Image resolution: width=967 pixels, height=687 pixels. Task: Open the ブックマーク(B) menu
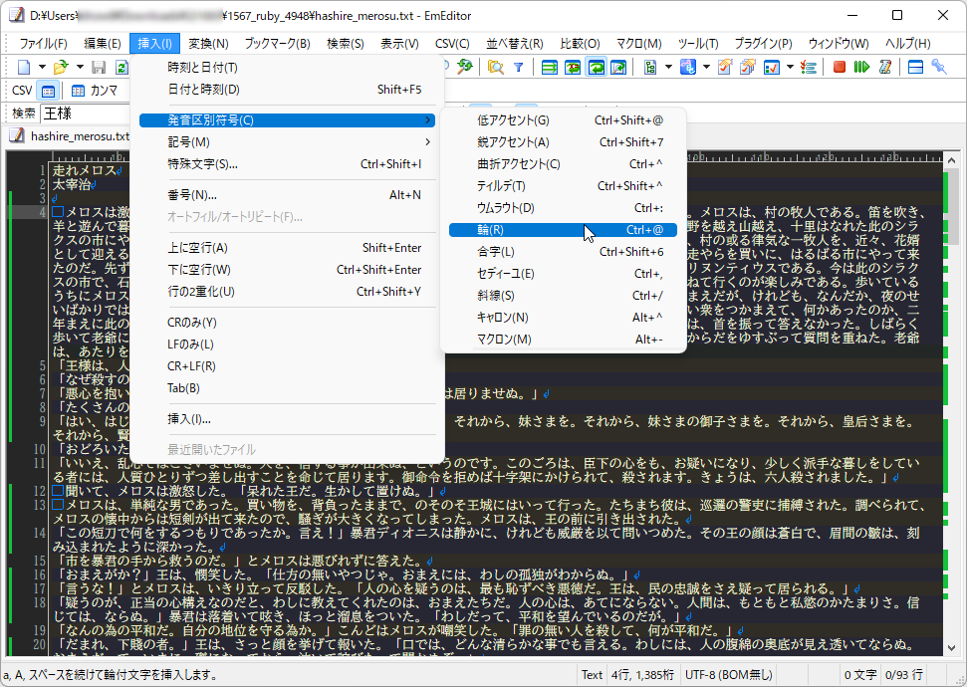click(277, 44)
